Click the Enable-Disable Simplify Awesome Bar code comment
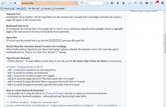Viewport: 166px width, 107px height. pos(32,102)
